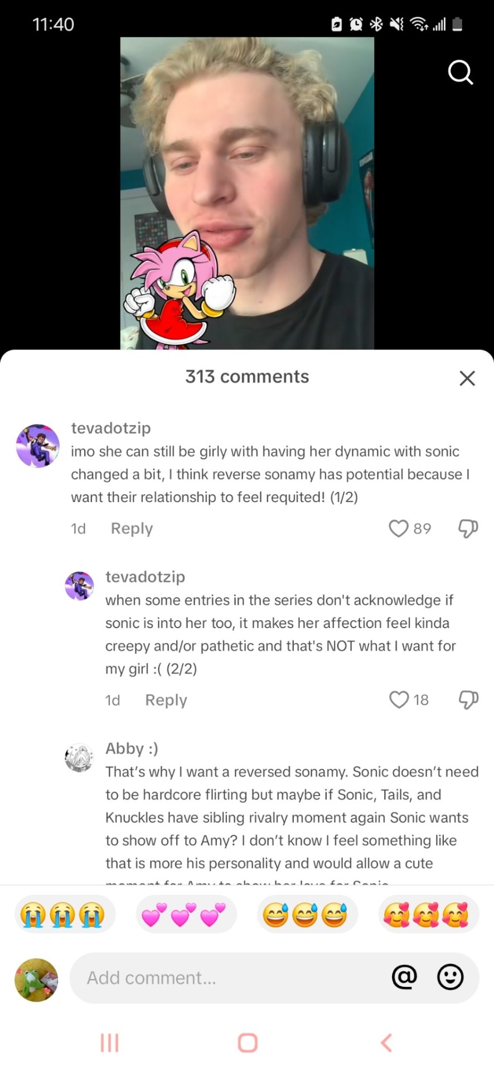Tap the @ mention icon
Screen dimensions: 494x1071
coord(404,977)
